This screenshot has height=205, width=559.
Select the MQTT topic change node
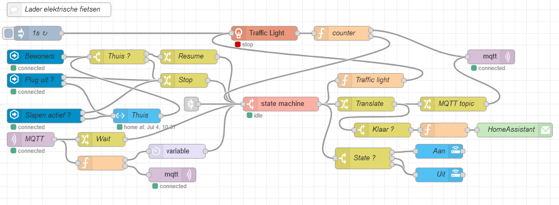click(453, 104)
